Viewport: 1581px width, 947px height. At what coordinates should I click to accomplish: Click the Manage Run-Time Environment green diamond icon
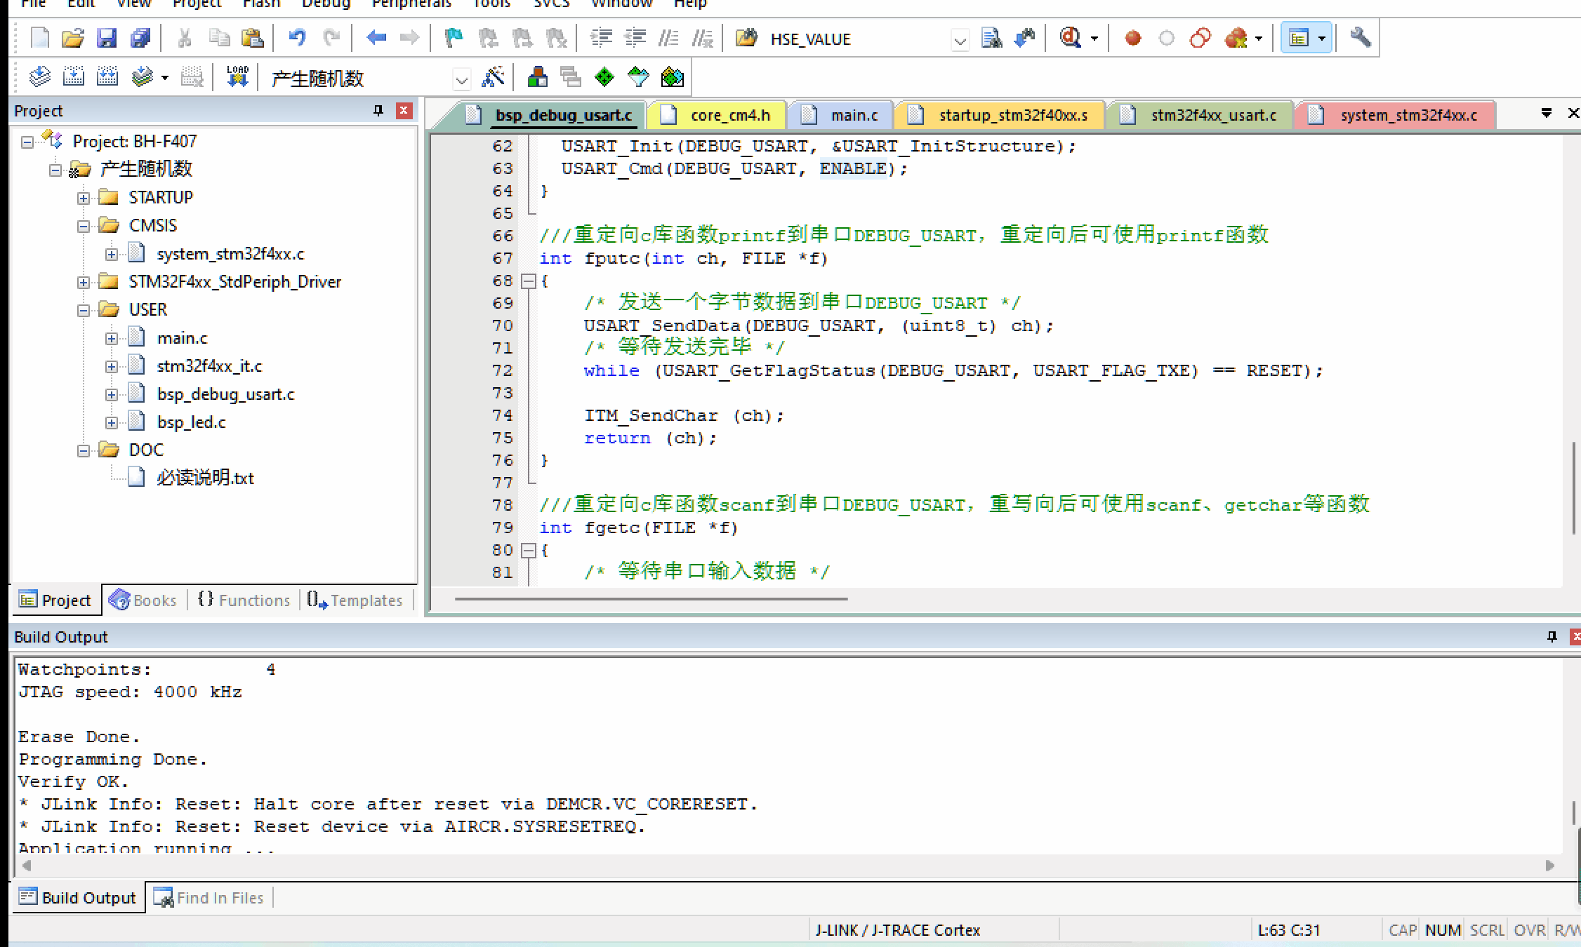pyautogui.click(x=604, y=76)
